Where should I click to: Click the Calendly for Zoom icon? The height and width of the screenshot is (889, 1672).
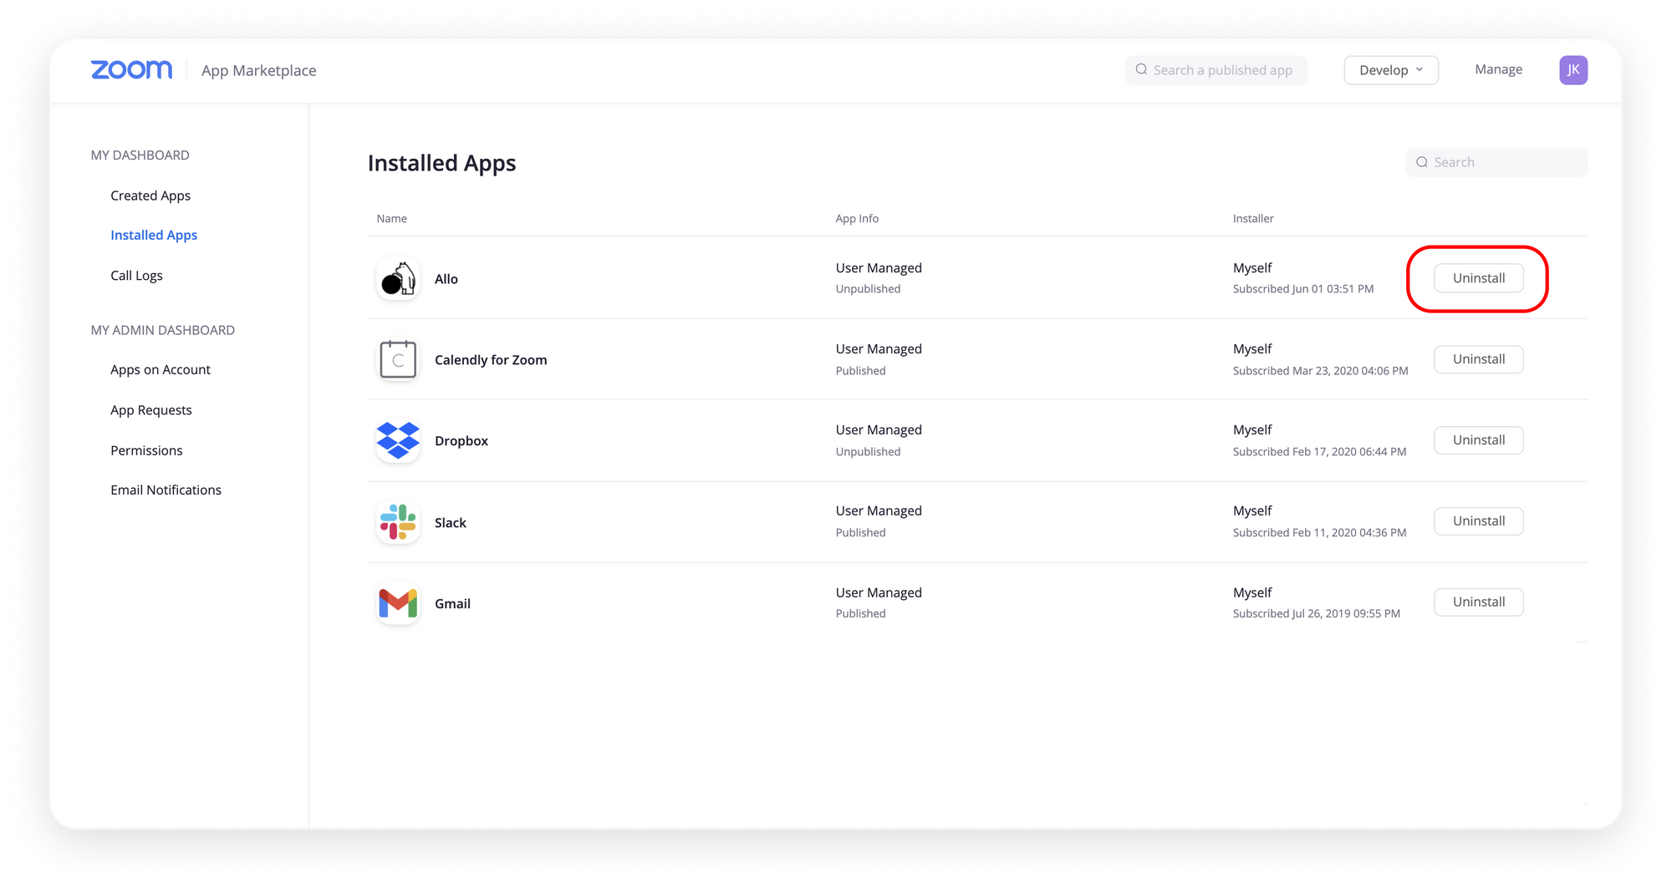tap(398, 360)
